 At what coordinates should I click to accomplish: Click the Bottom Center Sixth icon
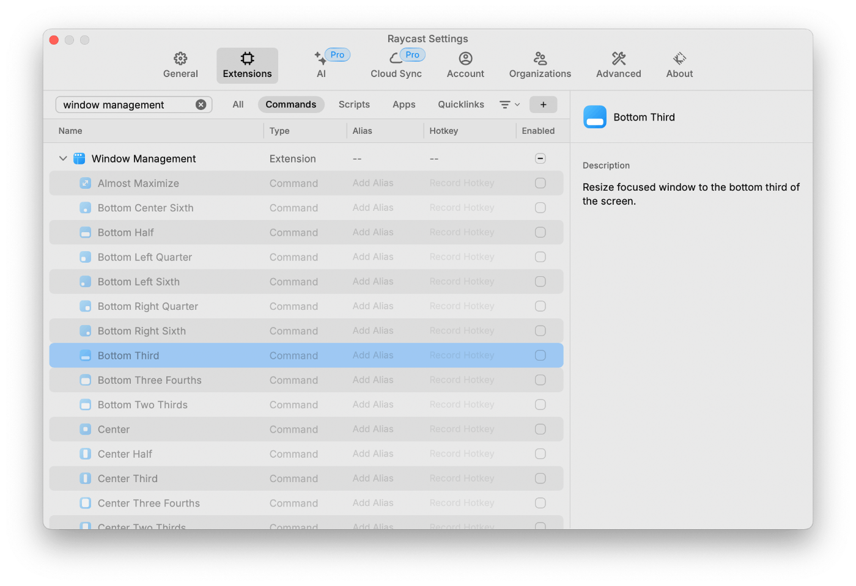click(86, 208)
